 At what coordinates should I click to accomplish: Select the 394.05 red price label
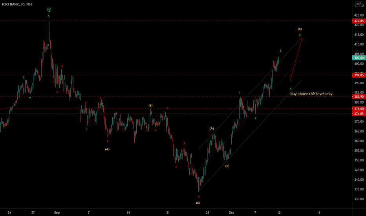[359, 75]
